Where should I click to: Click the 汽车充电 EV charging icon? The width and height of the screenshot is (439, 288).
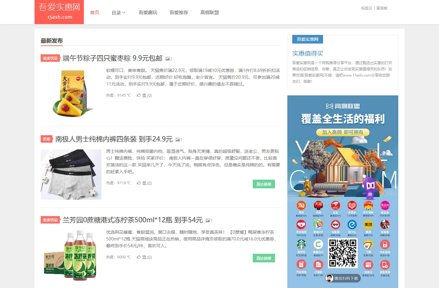(x=301, y=265)
